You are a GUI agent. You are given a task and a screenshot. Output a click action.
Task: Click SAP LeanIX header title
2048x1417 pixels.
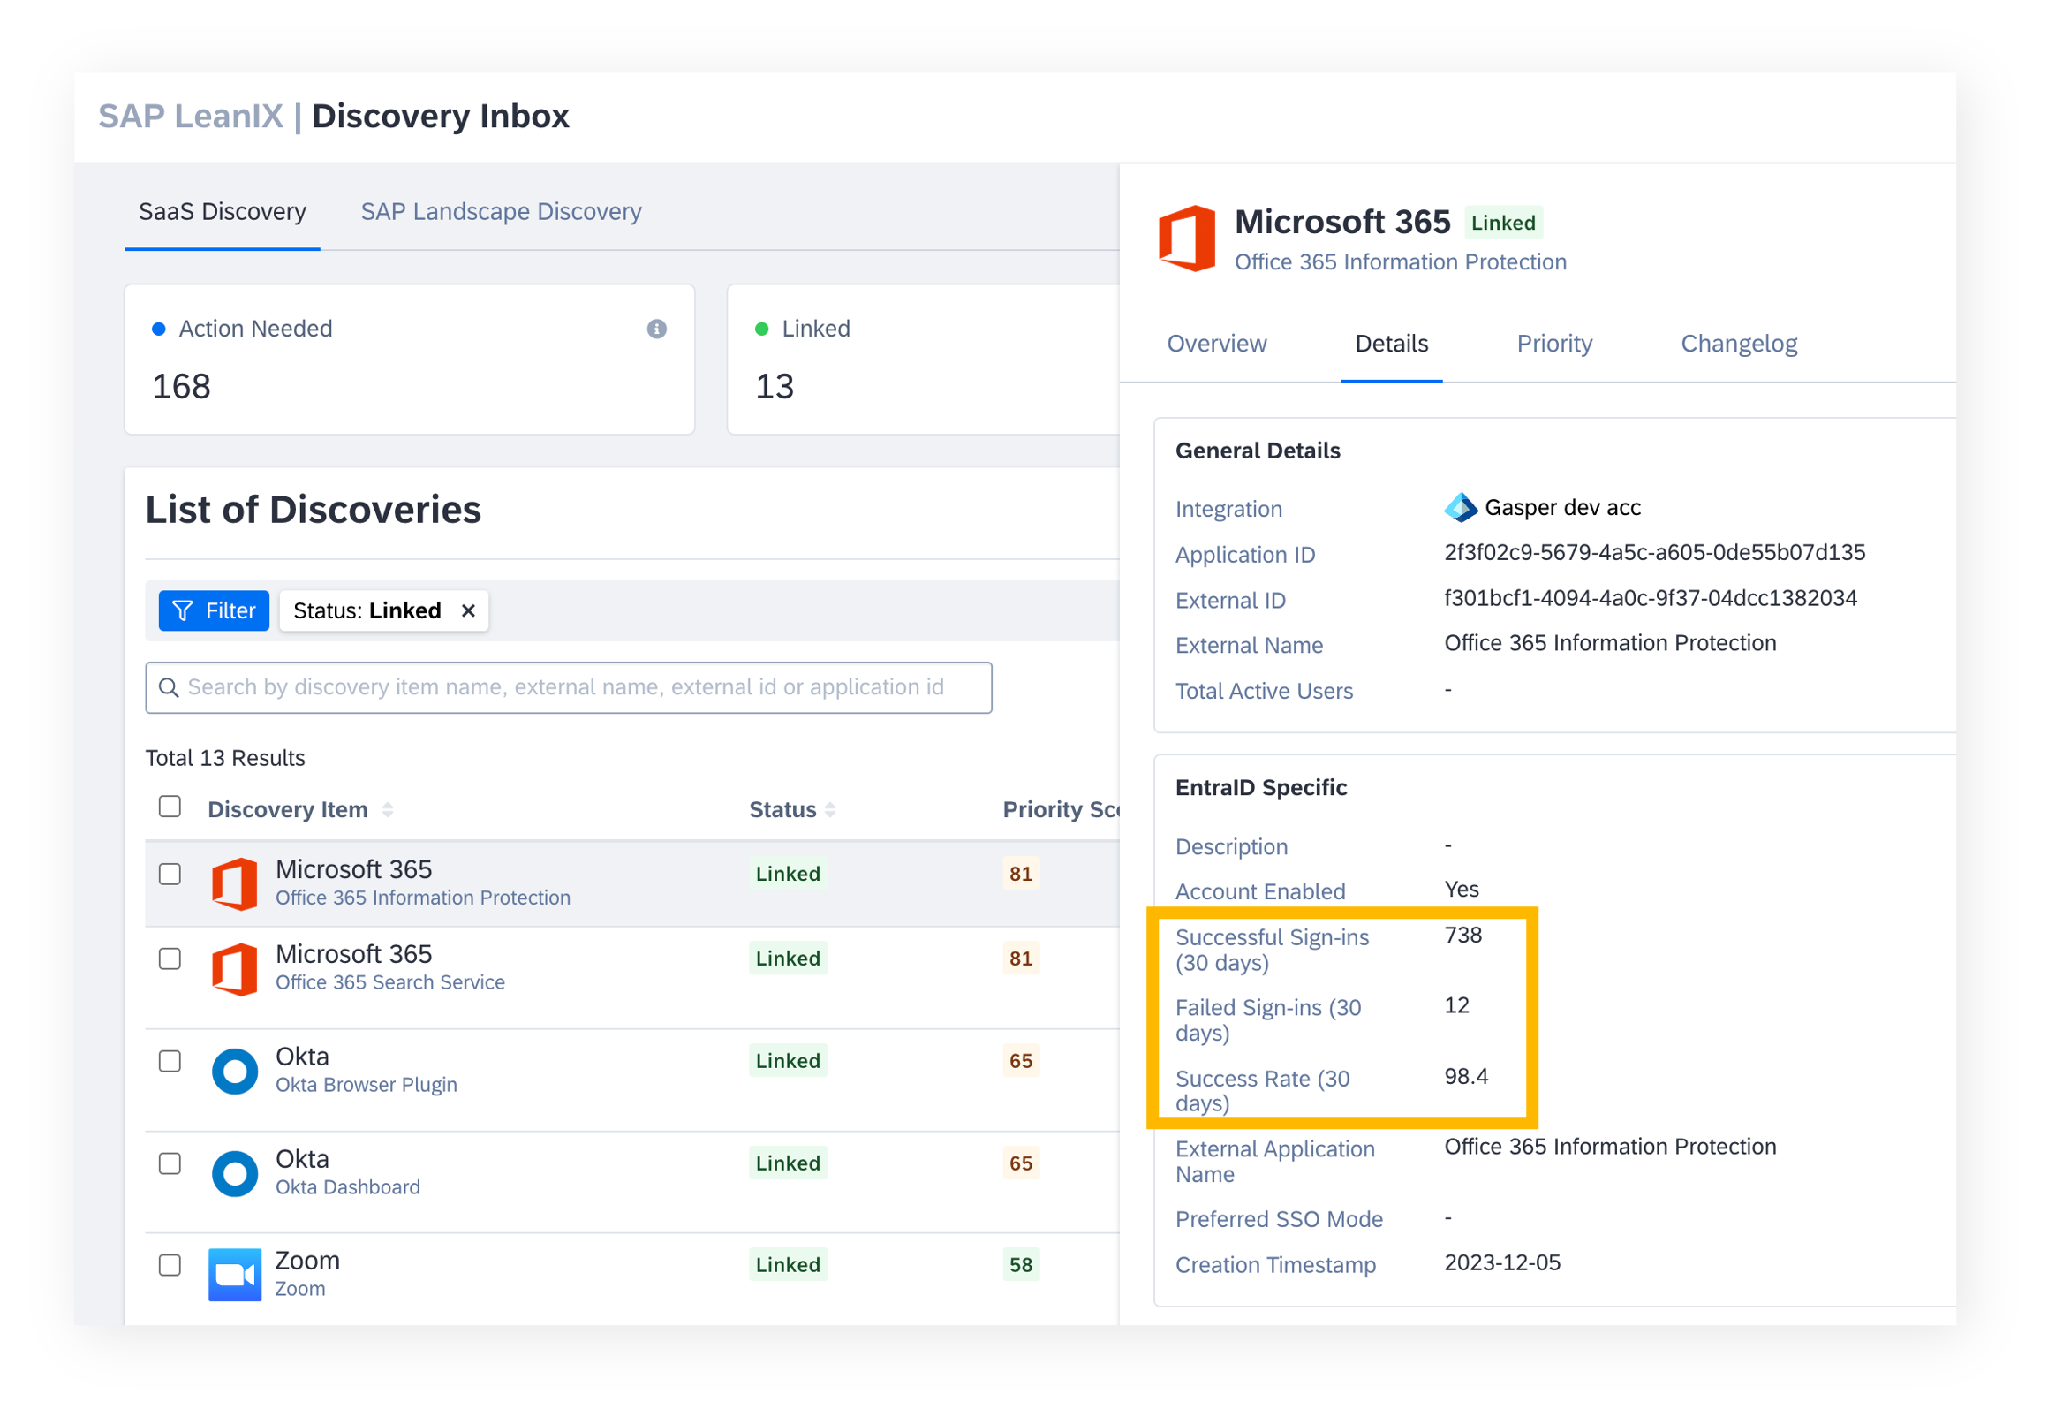(x=190, y=117)
